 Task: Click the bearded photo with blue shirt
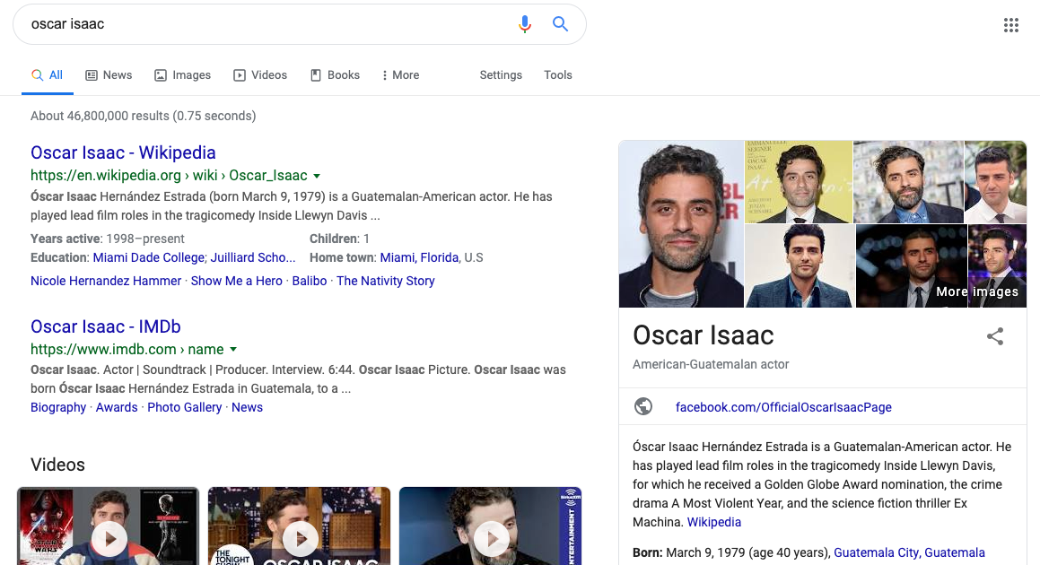[908, 182]
